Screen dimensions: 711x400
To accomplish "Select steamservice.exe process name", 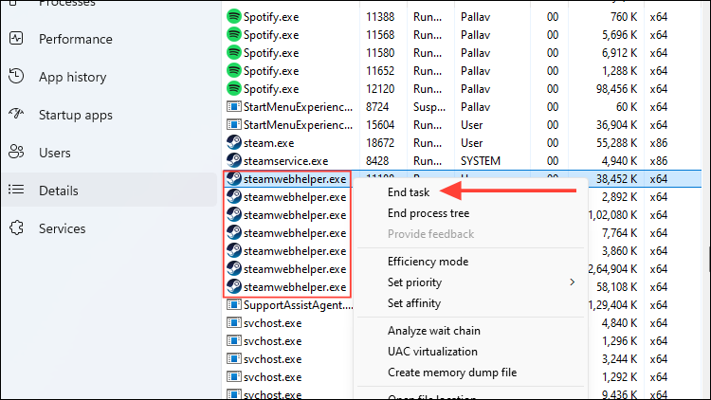I will 285,161.
